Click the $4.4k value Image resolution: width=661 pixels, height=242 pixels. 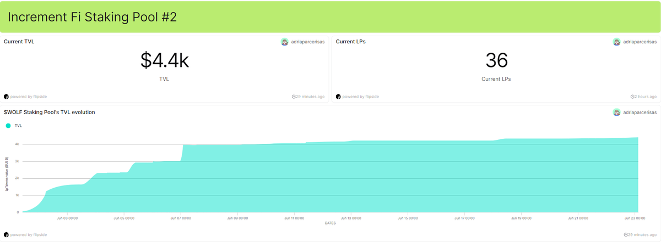[165, 60]
